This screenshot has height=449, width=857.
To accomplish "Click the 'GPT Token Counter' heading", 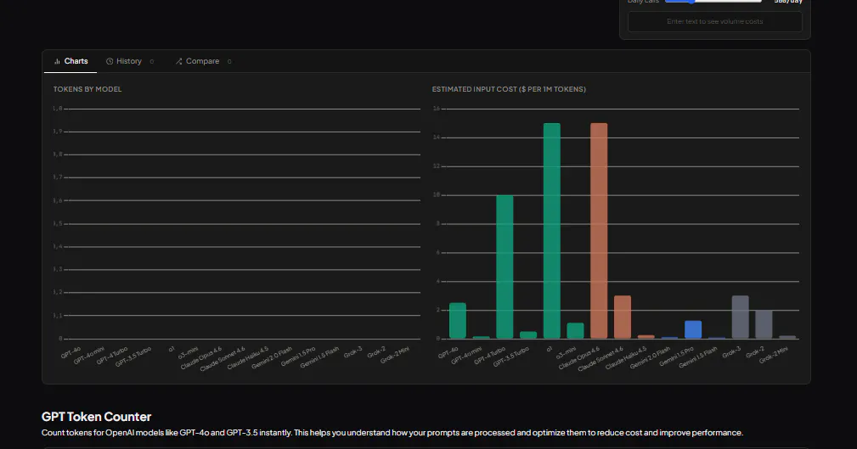I will pyautogui.click(x=96, y=417).
